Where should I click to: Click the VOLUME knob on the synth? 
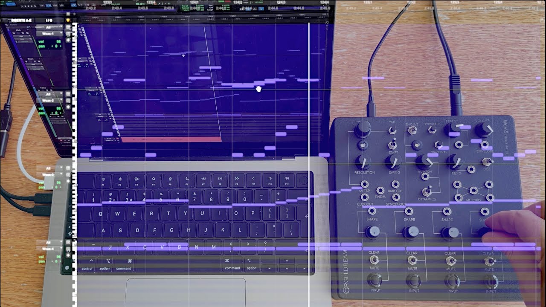484,130
